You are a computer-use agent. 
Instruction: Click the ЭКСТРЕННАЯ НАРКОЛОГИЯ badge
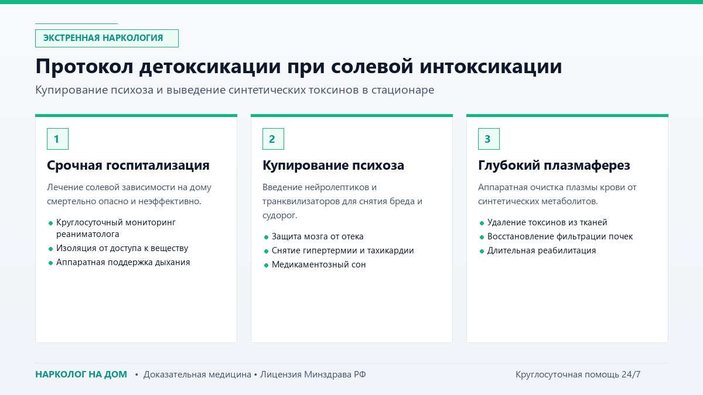[107, 38]
